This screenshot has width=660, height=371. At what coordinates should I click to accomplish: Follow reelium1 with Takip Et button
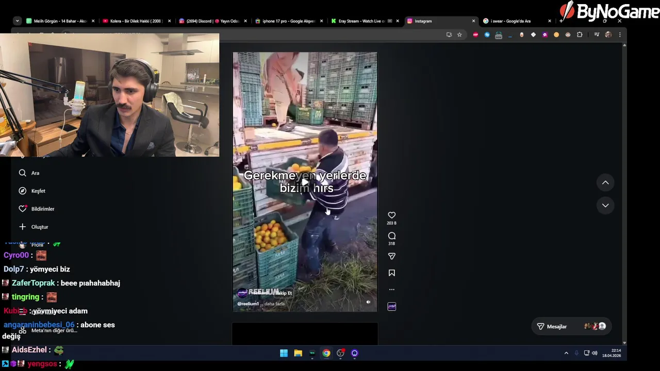pyautogui.click(x=283, y=293)
